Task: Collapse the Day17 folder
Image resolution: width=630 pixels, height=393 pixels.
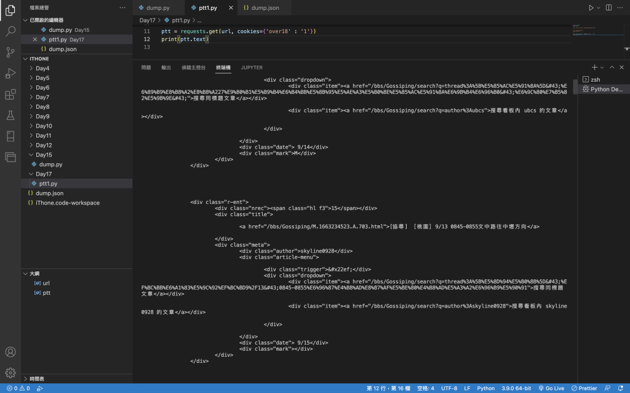Action: (x=76, y=174)
